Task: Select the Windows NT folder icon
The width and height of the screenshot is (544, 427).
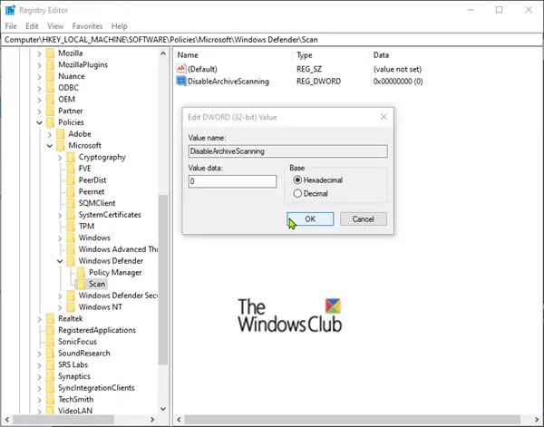Action: pyautogui.click(x=71, y=307)
